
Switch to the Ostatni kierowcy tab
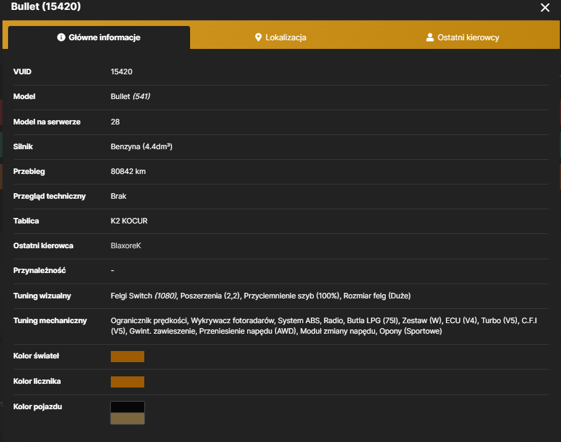[463, 37]
